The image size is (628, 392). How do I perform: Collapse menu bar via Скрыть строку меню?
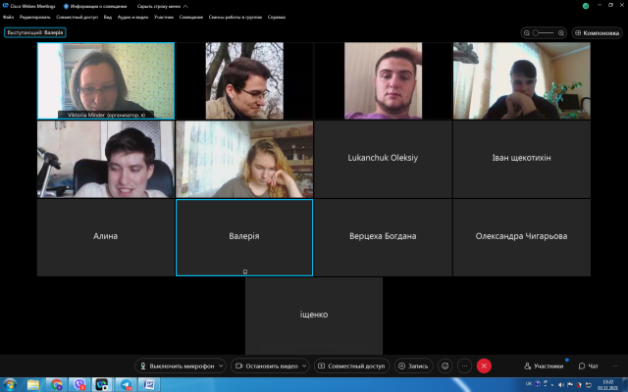[x=162, y=6]
